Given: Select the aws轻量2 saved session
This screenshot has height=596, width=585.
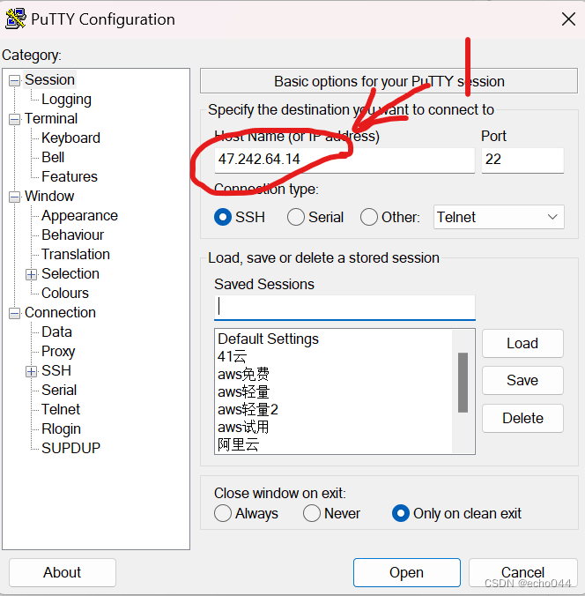Looking at the screenshot, I should coord(248,409).
